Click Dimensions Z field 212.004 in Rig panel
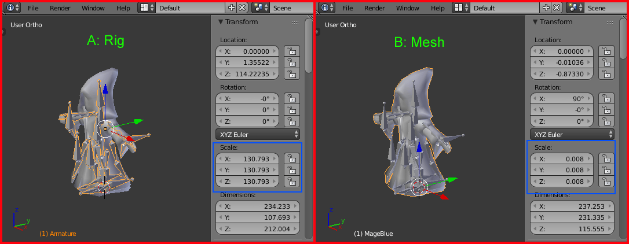The width and height of the screenshot is (629, 244). pos(258,229)
